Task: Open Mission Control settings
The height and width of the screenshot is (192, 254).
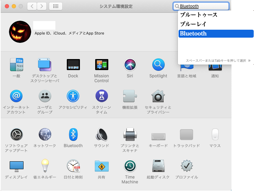Action: coord(101,65)
